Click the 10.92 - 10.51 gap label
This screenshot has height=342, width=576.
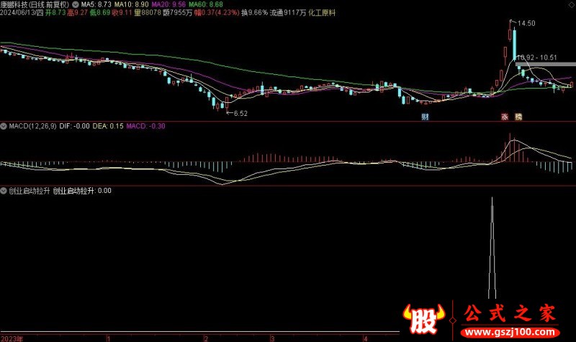pyautogui.click(x=537, y=57)
